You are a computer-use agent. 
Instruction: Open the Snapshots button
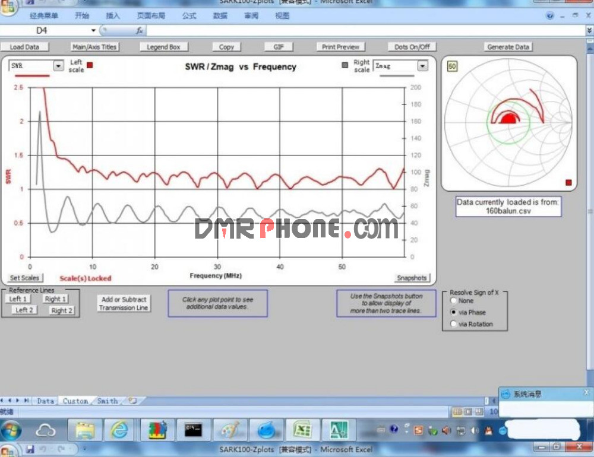tap(412, 278)
